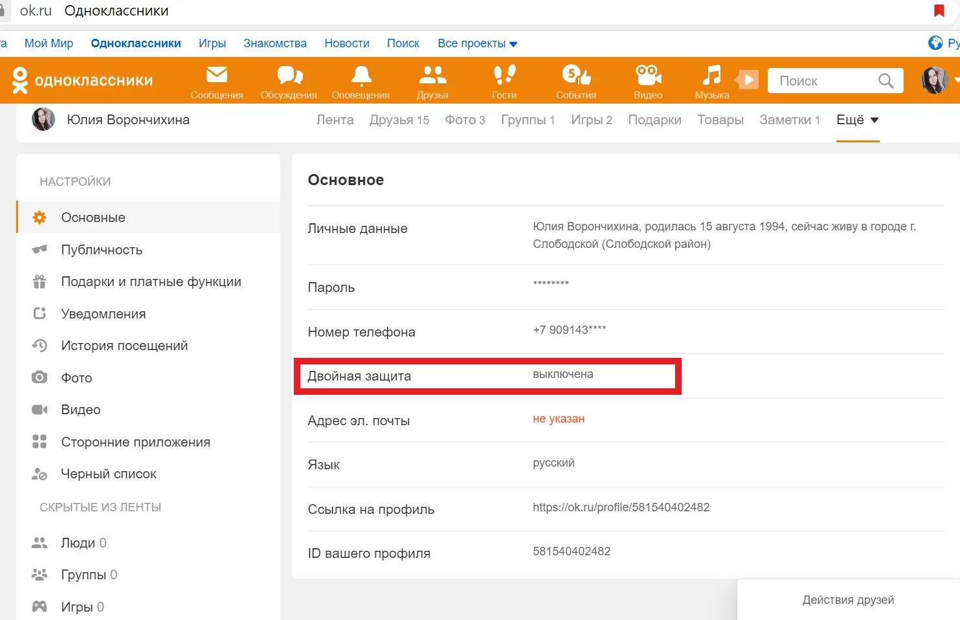Screen dimensions: 960x620
Task: Expand the Все проекты dropdown
Action: click(x=477, y=43)
